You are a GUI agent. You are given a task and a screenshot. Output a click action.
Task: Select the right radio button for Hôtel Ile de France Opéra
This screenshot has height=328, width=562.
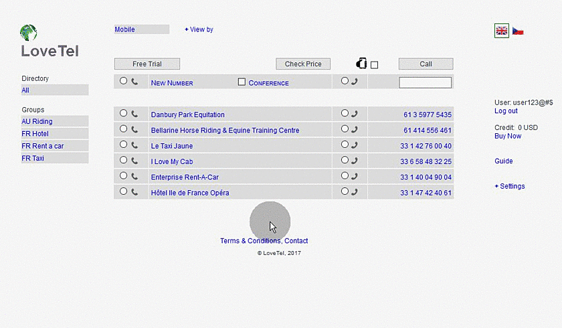(345, 191)
